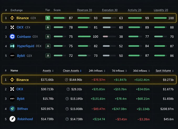Sort by the Spot Volume column arrows

pos(173,71)
